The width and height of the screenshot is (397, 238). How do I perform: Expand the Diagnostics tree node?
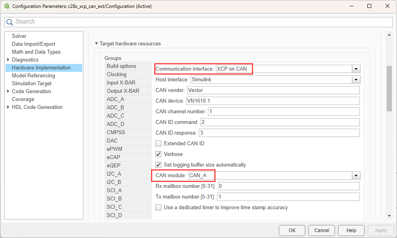[8, 60]
